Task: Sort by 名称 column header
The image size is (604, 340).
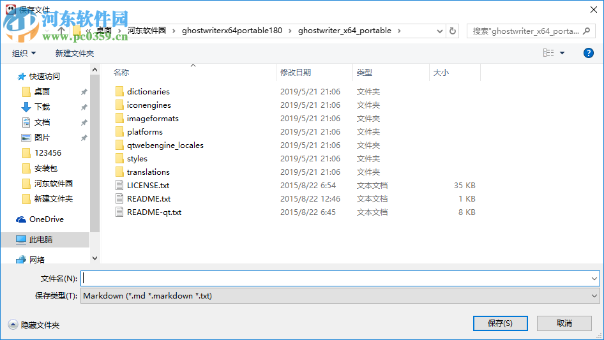Action: pyautogui.click(x=121, y=72)
